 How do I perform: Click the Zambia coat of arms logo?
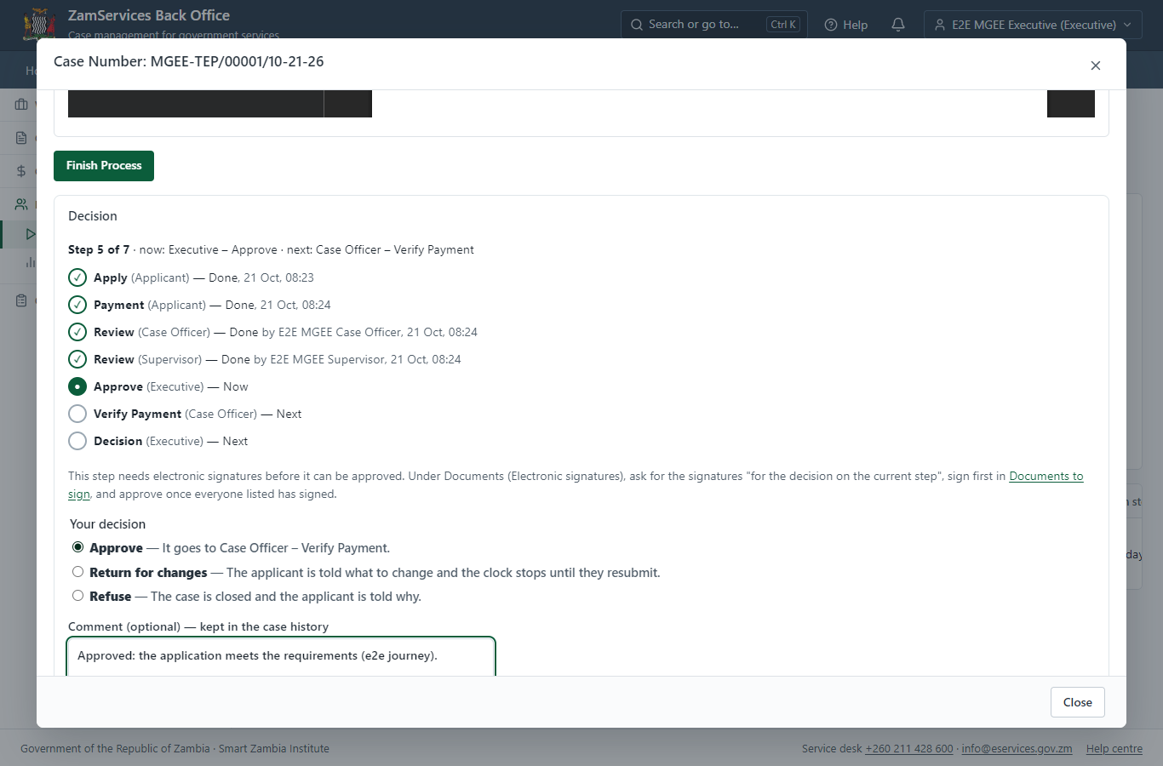point(39,24)
